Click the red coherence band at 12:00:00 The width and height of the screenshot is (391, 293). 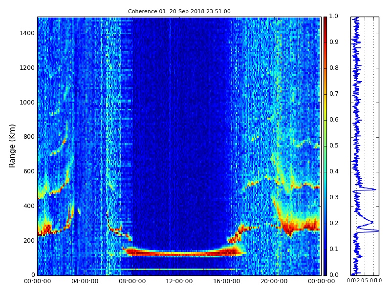pyautogui.click(x=179, y=253)
